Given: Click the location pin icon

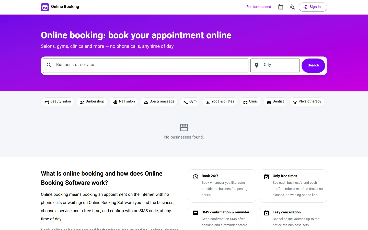Looking at the screenshot, I should (x=257, y=65).
